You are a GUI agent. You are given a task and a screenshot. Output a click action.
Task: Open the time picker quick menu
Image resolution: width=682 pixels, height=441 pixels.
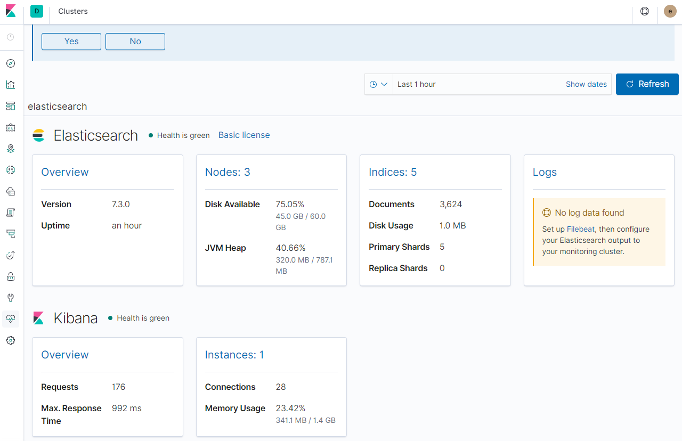(379, 84)
